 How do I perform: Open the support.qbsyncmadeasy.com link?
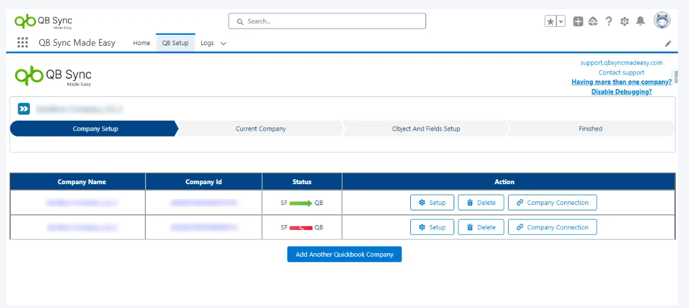[621, 63]
